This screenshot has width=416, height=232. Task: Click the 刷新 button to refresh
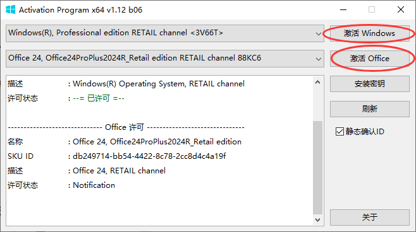370,108
